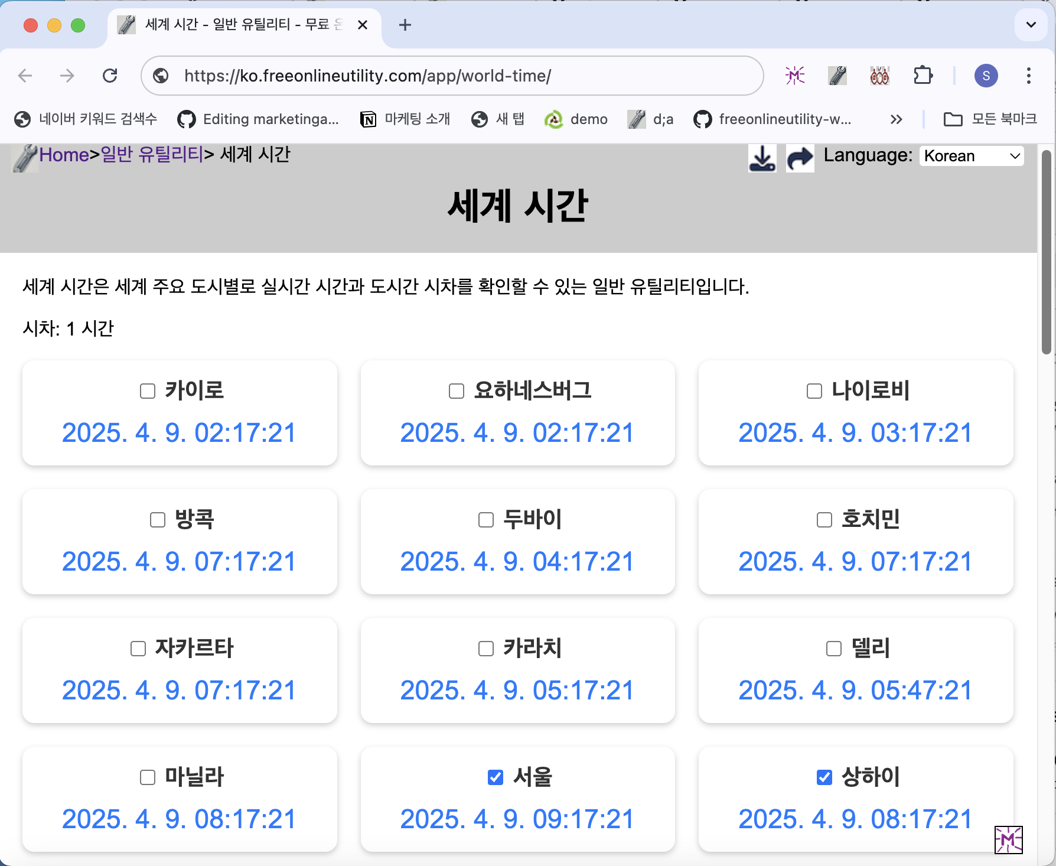Screen dimensions: 1056x866
Task: Click the download icon beside Language
Action: (762, 158)
